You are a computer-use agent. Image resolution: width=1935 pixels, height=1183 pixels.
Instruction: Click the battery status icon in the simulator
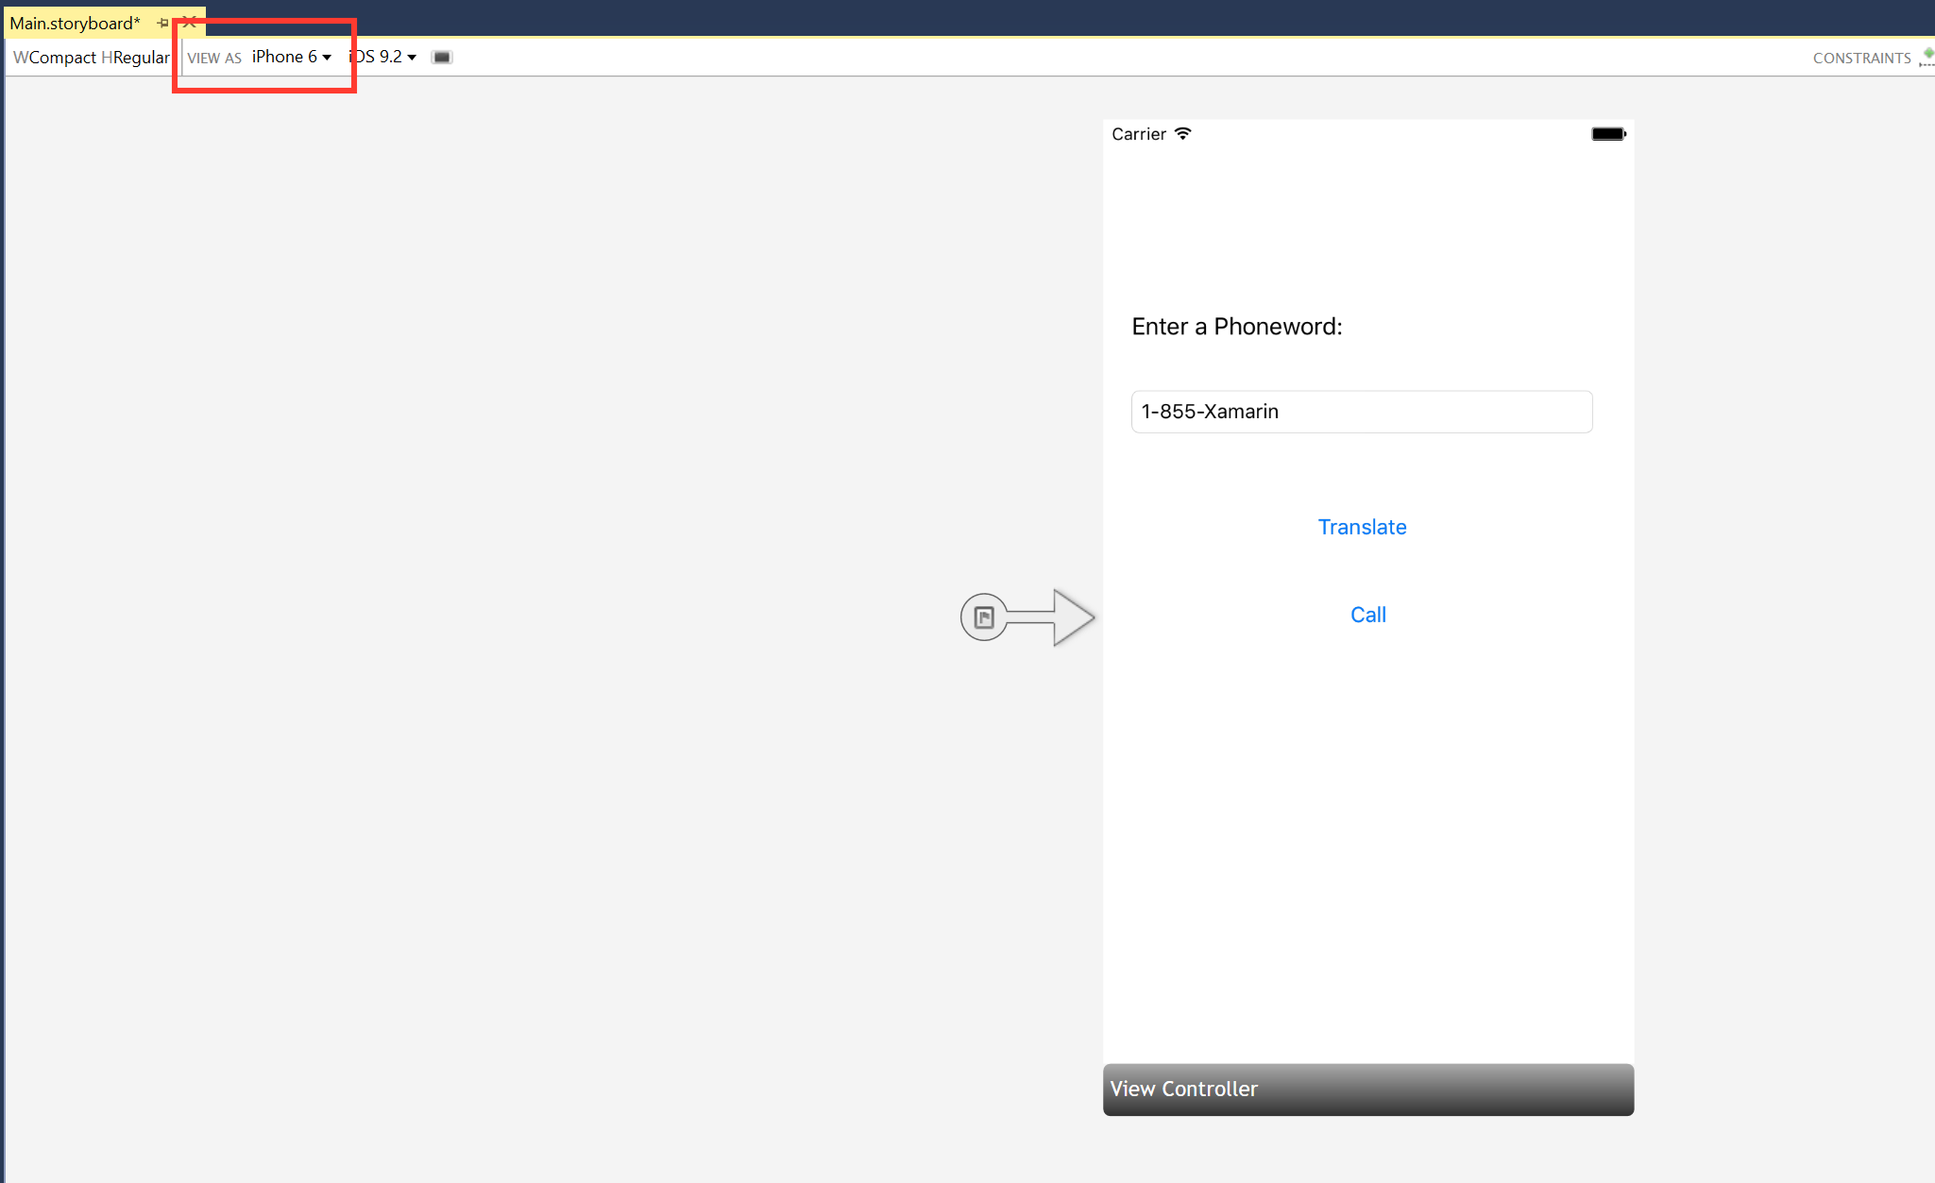point(1607,133)
